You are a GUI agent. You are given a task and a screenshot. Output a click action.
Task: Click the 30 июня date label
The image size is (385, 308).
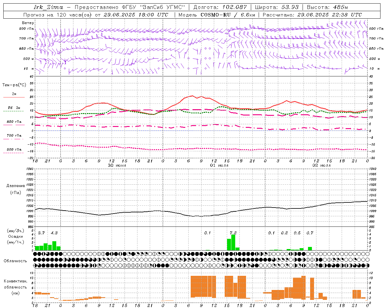(117, 165)
